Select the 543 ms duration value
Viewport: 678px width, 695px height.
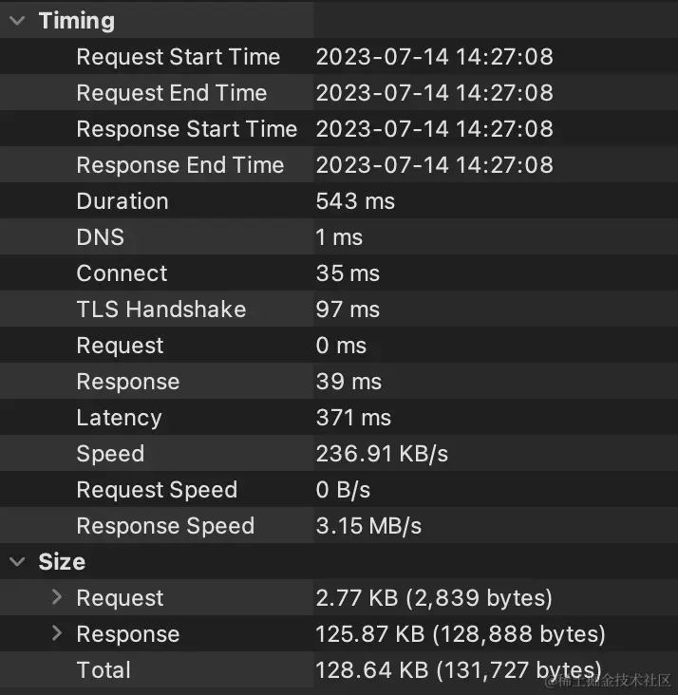pos(355,201)
